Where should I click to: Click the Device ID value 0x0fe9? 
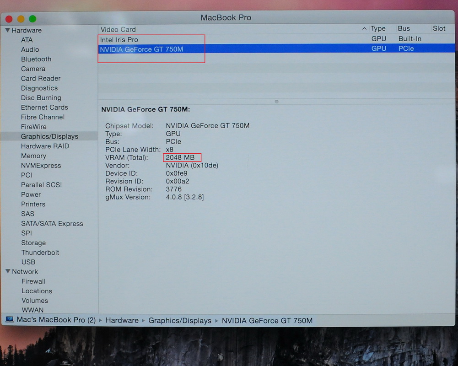click(177, 173)
